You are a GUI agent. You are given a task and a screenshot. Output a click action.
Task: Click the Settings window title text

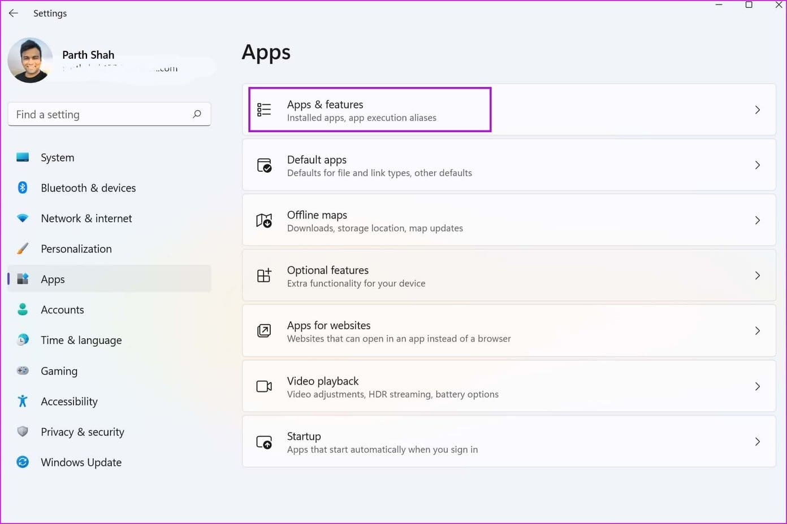pos(50,13)
